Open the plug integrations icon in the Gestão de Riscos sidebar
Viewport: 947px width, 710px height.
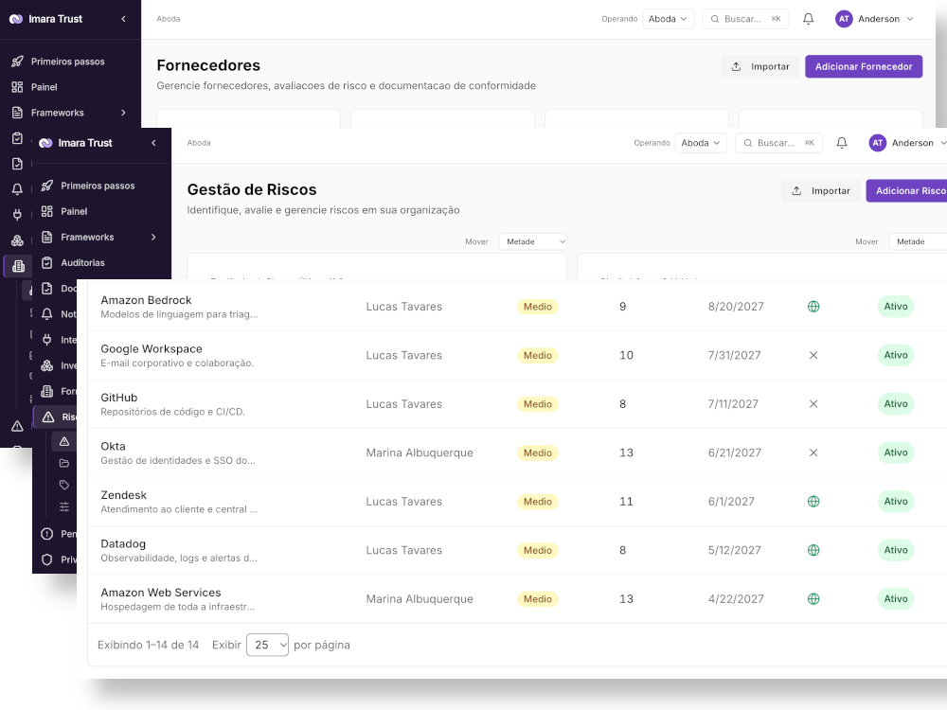[x=47, y=340]
